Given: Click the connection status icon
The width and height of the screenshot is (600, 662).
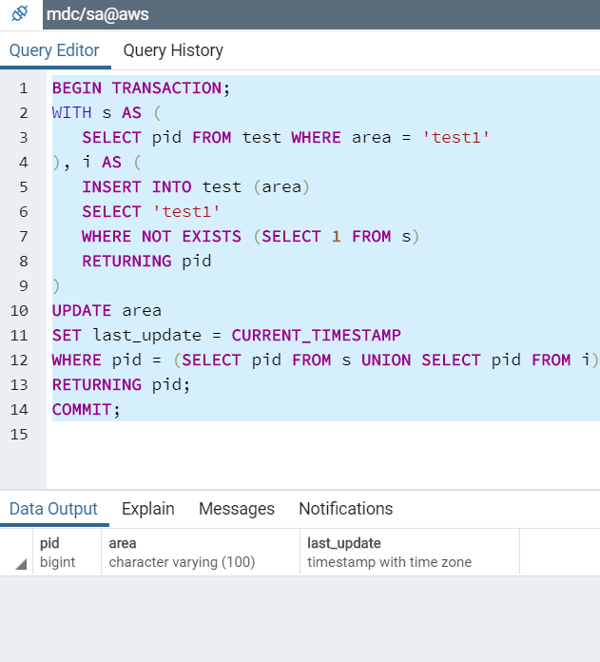Looking at the screenshot, I should click(20, 14).
